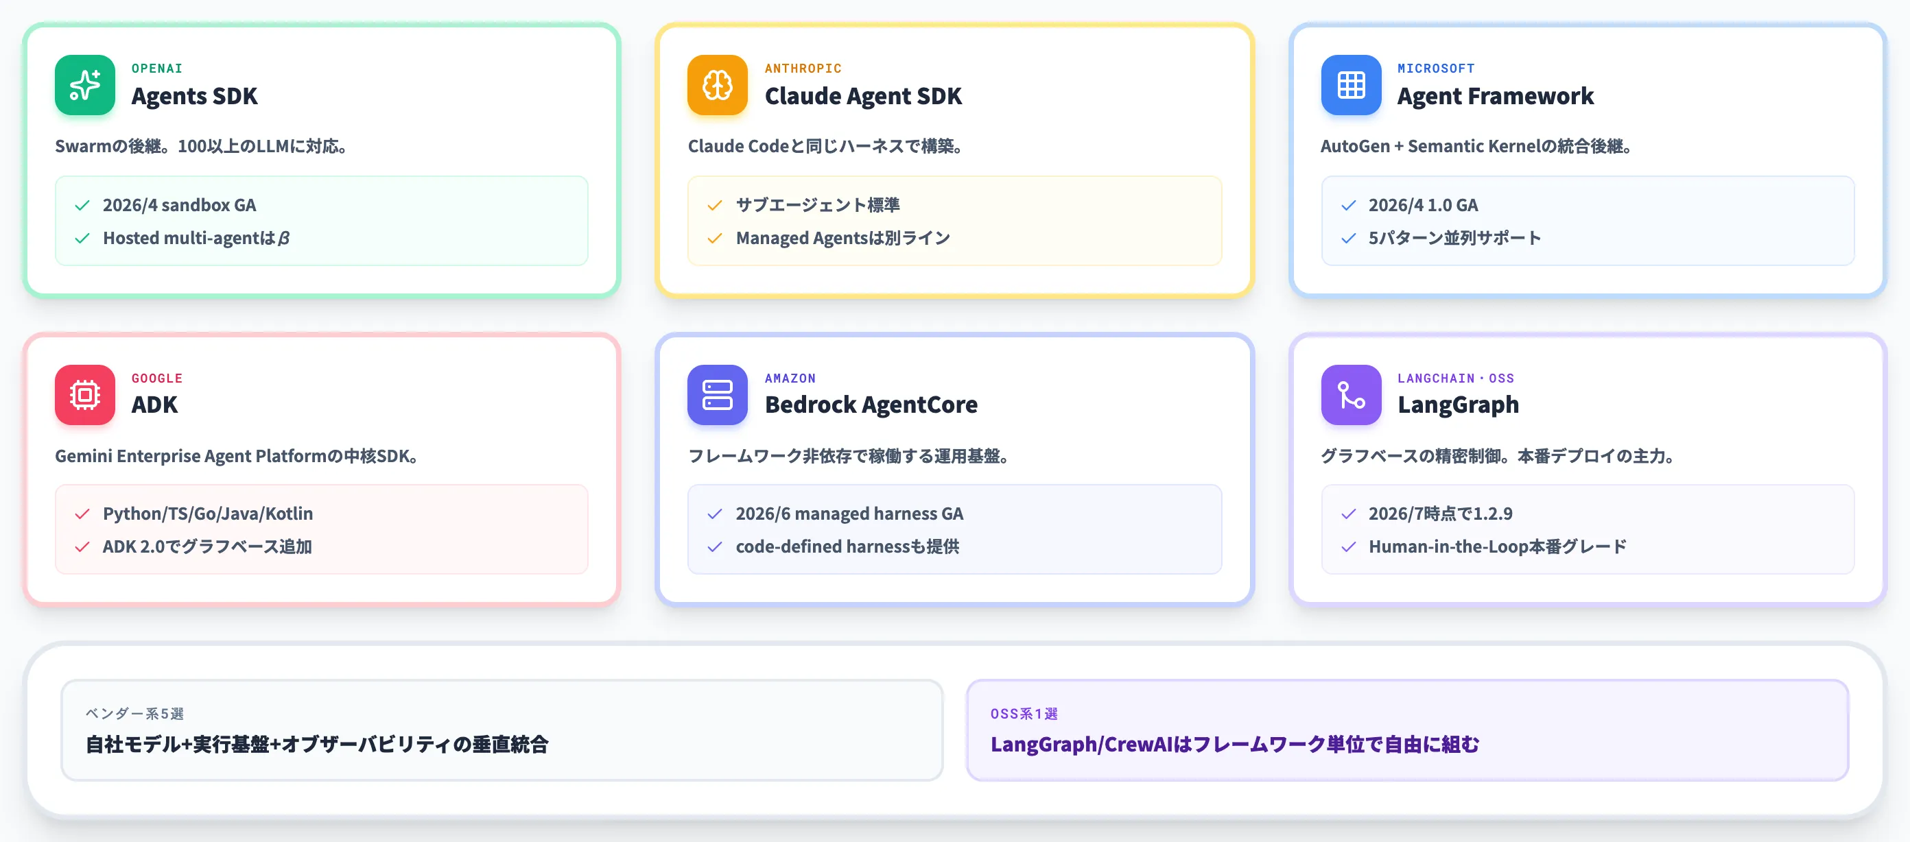Screen dimensions: 1910x842
Task: Select the 'GOOGLE' vendor label
Action: [156, 378]
